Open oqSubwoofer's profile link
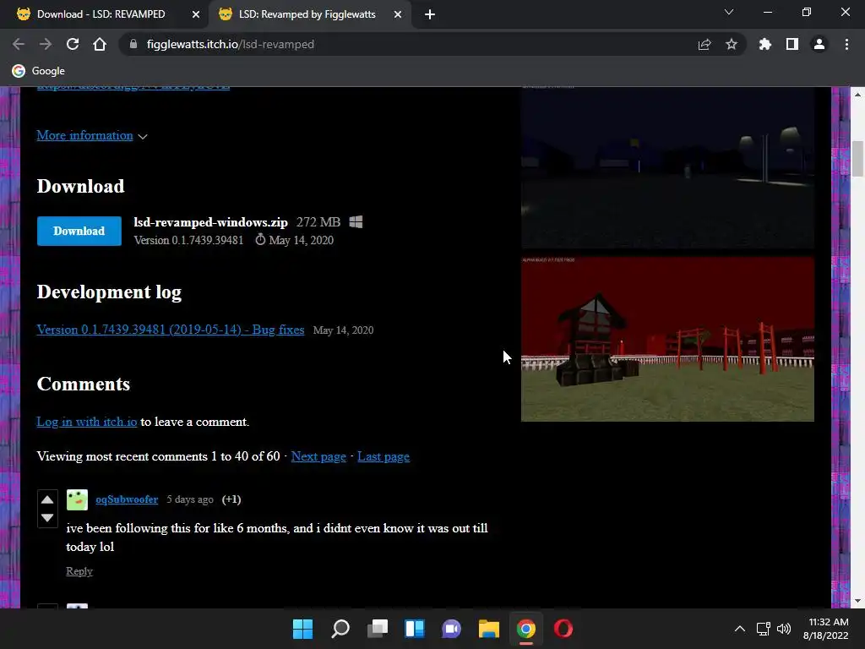The image size is (865, 649). point(127,499)
